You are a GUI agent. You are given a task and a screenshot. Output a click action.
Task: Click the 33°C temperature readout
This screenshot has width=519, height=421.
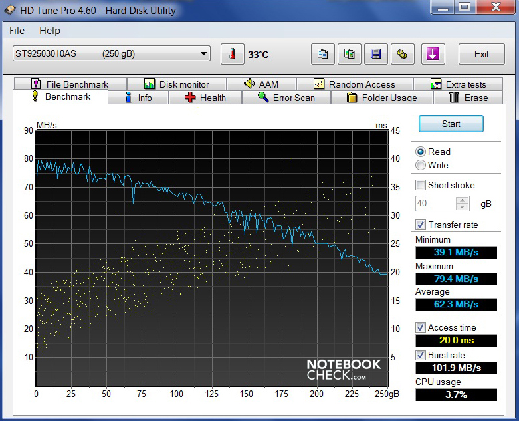(259, 55)
